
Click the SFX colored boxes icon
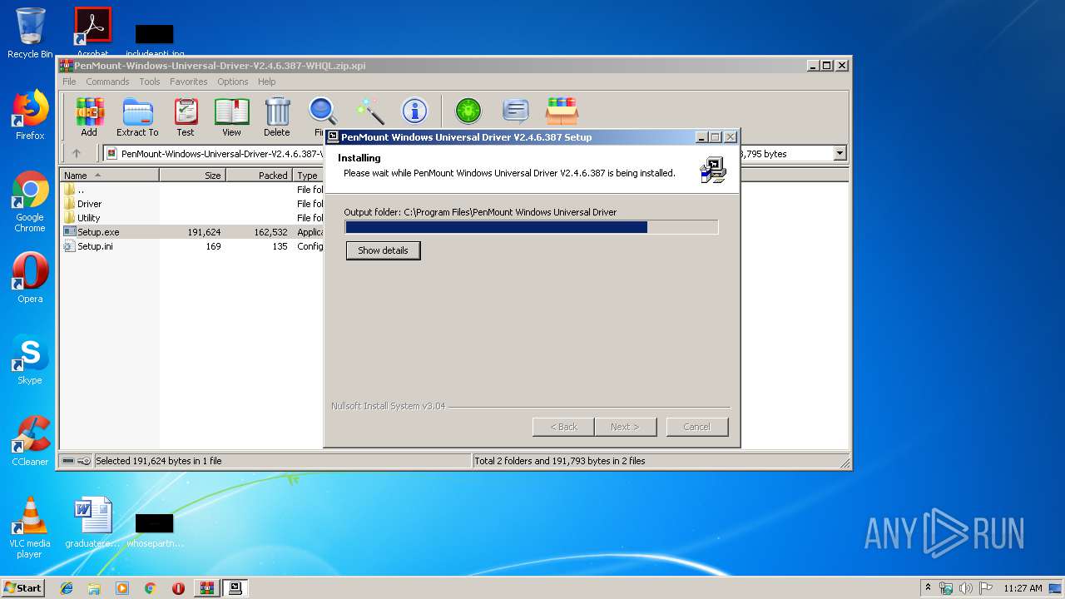tap(562, 111)
